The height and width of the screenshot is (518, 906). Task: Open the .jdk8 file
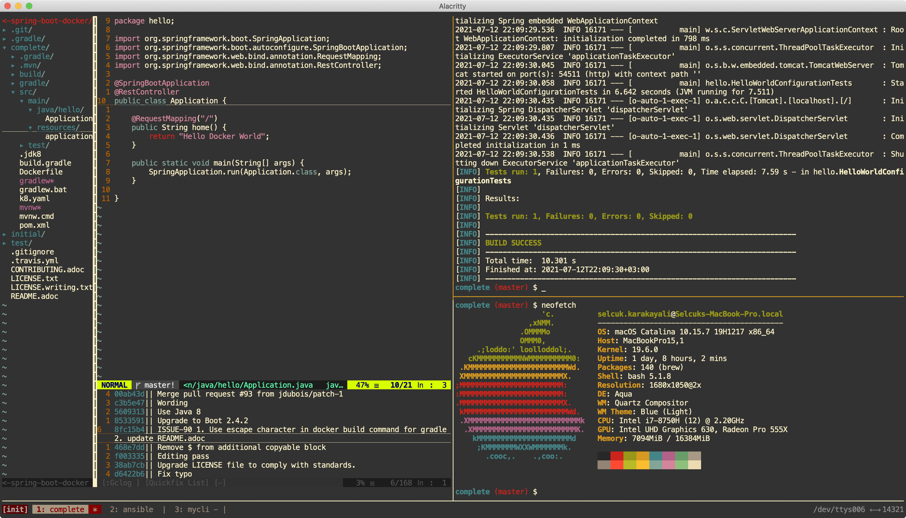coord(30,155)
